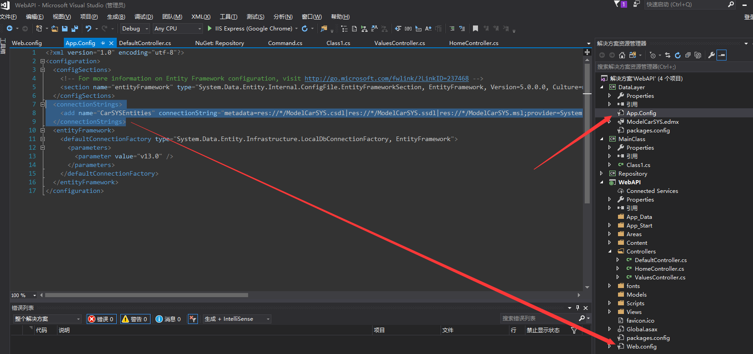Image resolution: width=753 pixels, height=354 pixels.
Task: Click the Home icon in Solution Explorer
Action: pyautogui.click(x=622, y=55)
